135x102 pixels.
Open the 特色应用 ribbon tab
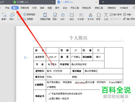(86, 8)
